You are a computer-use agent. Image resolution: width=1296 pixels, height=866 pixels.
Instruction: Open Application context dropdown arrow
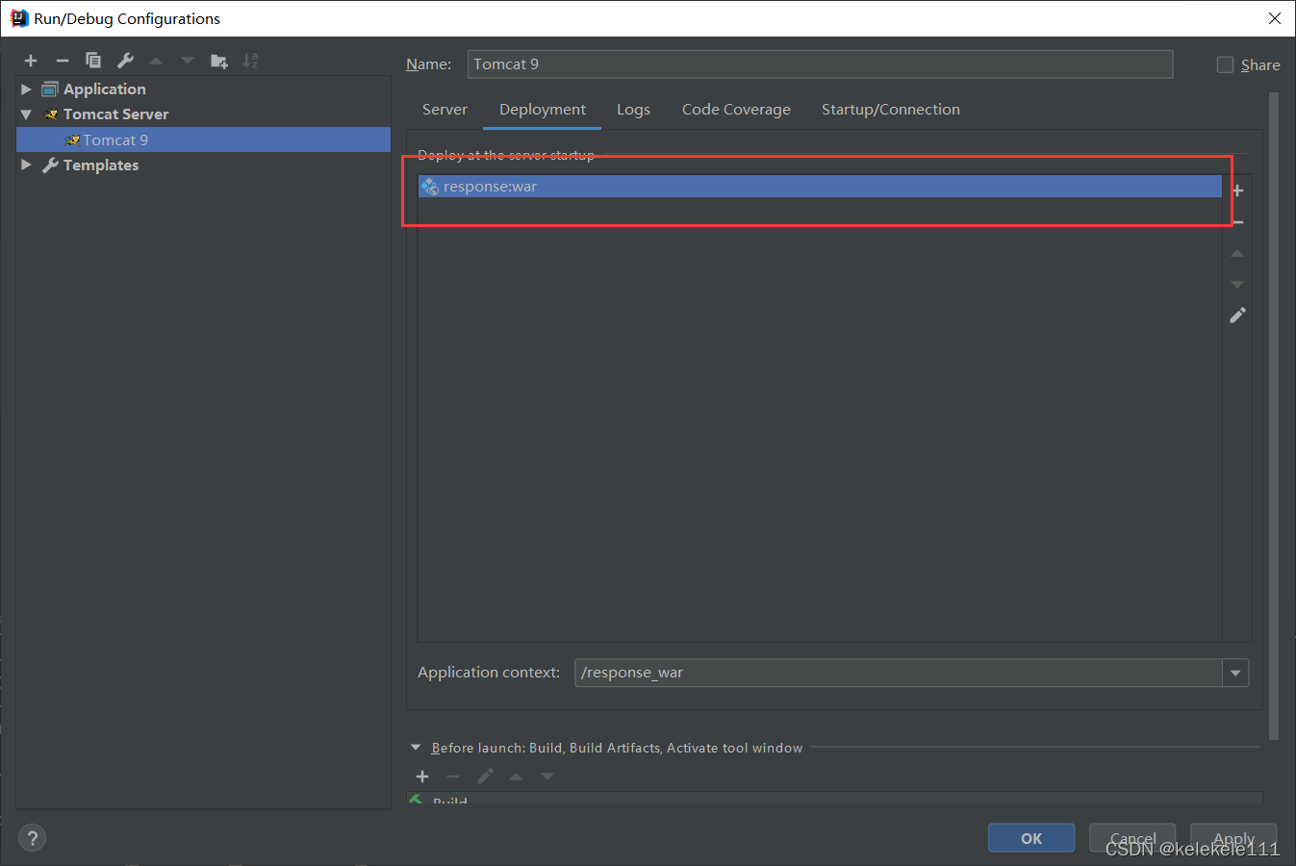(x=1235, y=673)
